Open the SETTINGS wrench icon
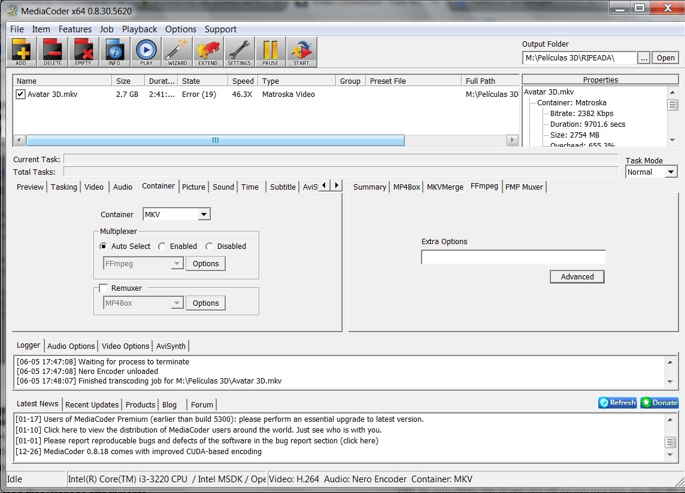685x493 pixels. pyautogui.click(x=240, y=52)
